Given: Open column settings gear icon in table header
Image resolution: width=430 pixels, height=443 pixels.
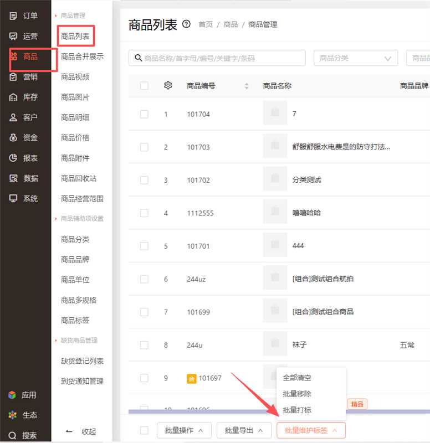Looking at the screenshot, I should [x=168, y=85].
